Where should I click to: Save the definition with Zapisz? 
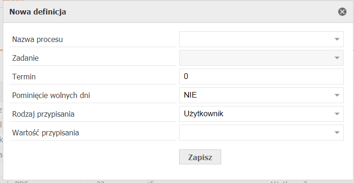tap(200, 157)
